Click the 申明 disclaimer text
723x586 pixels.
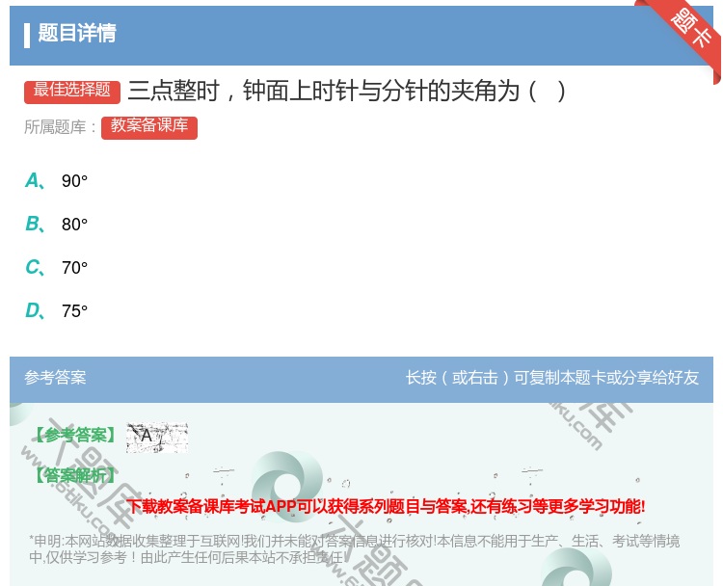pos(354,549)
